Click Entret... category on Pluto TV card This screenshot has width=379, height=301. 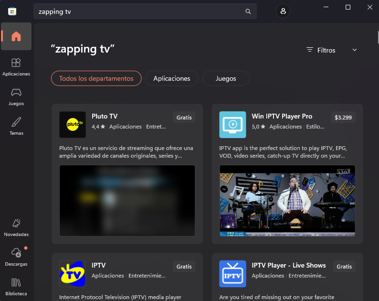click(x=156, y=127)
